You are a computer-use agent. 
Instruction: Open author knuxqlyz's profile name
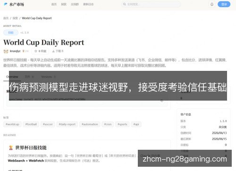tap(15, 51)
